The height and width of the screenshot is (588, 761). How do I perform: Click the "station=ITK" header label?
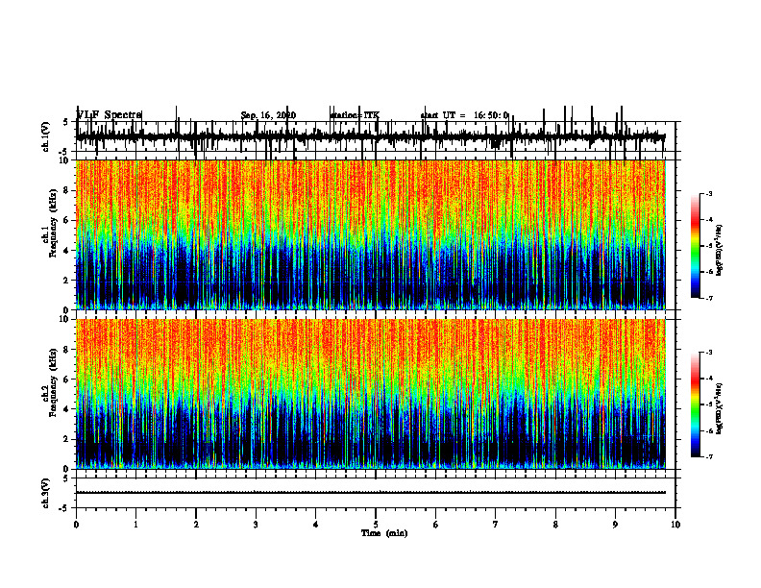pos(355,115)
